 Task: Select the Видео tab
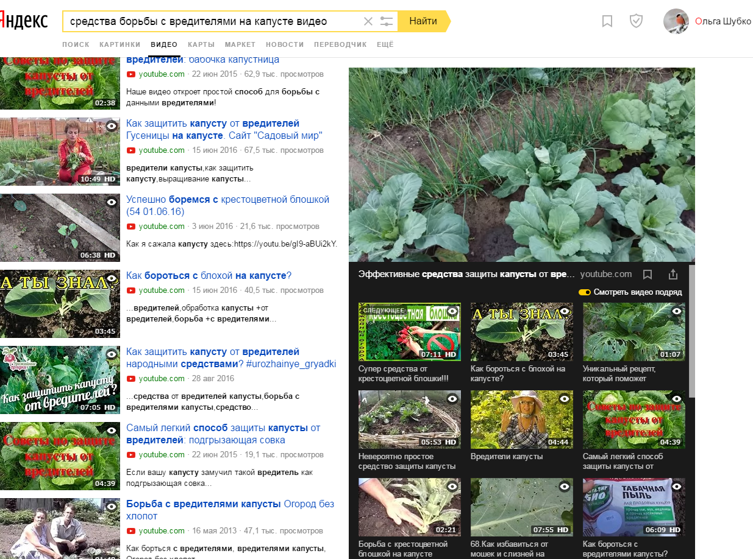pos(164,44)
